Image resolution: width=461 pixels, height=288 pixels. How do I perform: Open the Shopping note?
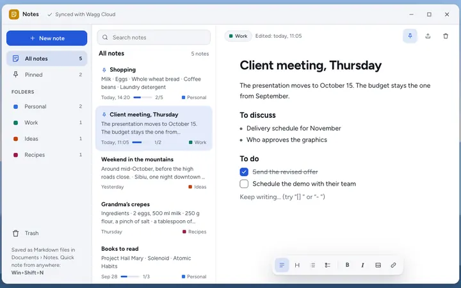(154, 83)
